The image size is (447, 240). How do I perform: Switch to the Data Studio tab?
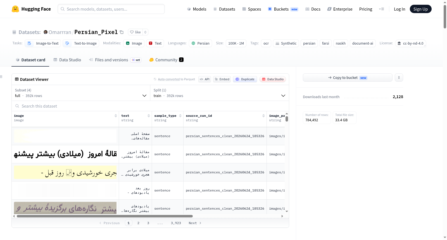pos(67,60)
